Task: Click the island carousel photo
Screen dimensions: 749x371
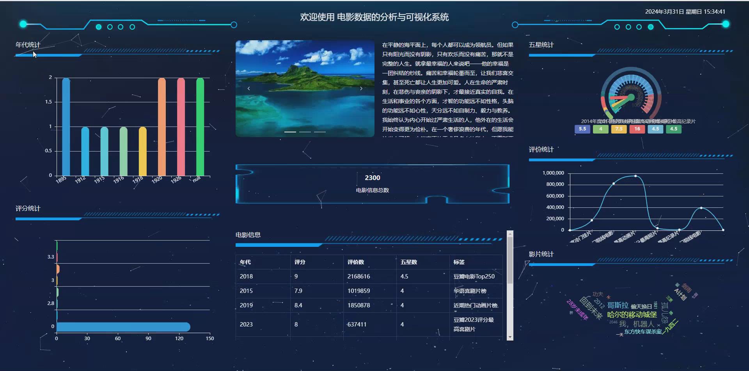Action: 305,88
